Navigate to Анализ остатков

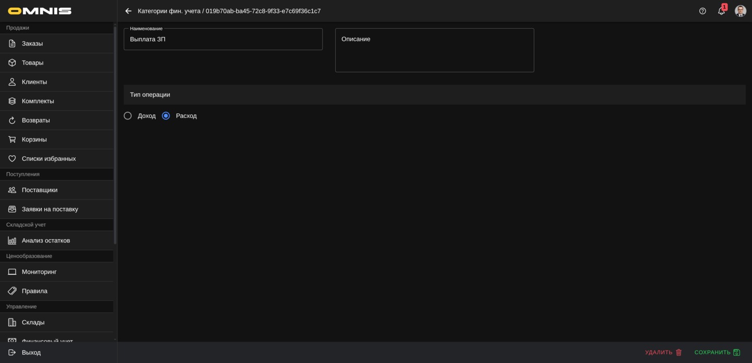coord(45,240)
